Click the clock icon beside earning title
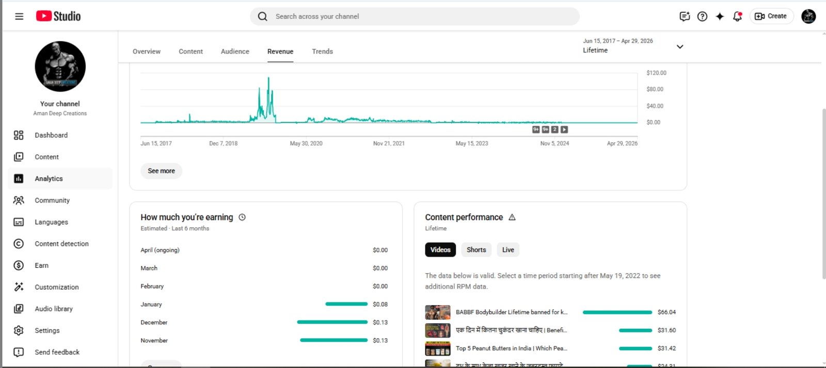The height and width of the screenshot is (368, 826). point(242,218)
